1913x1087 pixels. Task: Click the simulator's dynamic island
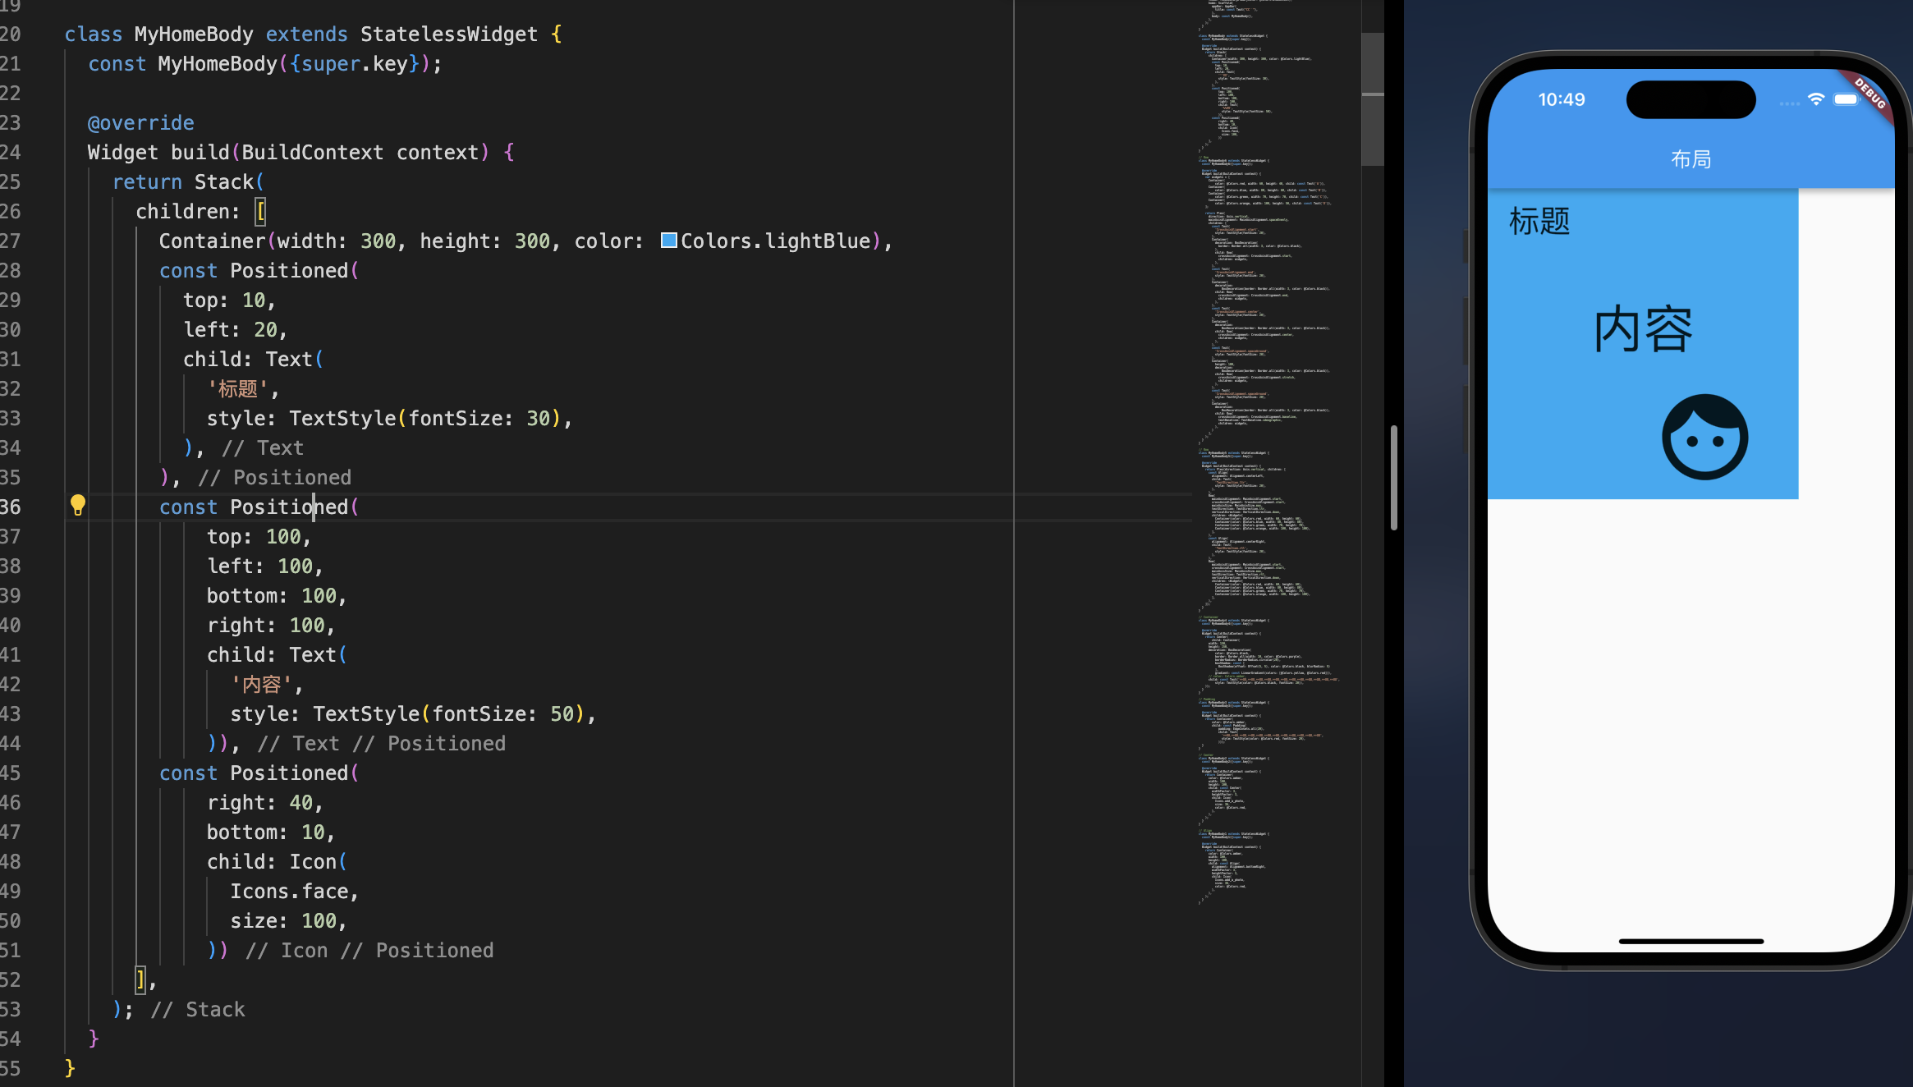coord(1691,99)
